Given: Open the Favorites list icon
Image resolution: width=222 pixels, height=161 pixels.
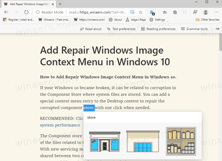Looking at the screenshot, I should coord(165,13).
